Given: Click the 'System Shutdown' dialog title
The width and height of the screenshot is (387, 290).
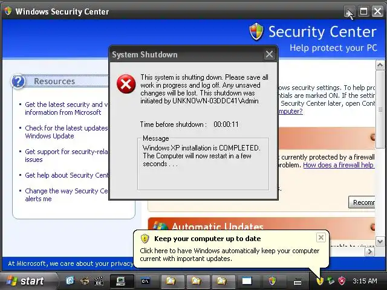Looking at the screenshot, I should pos(145,54).
